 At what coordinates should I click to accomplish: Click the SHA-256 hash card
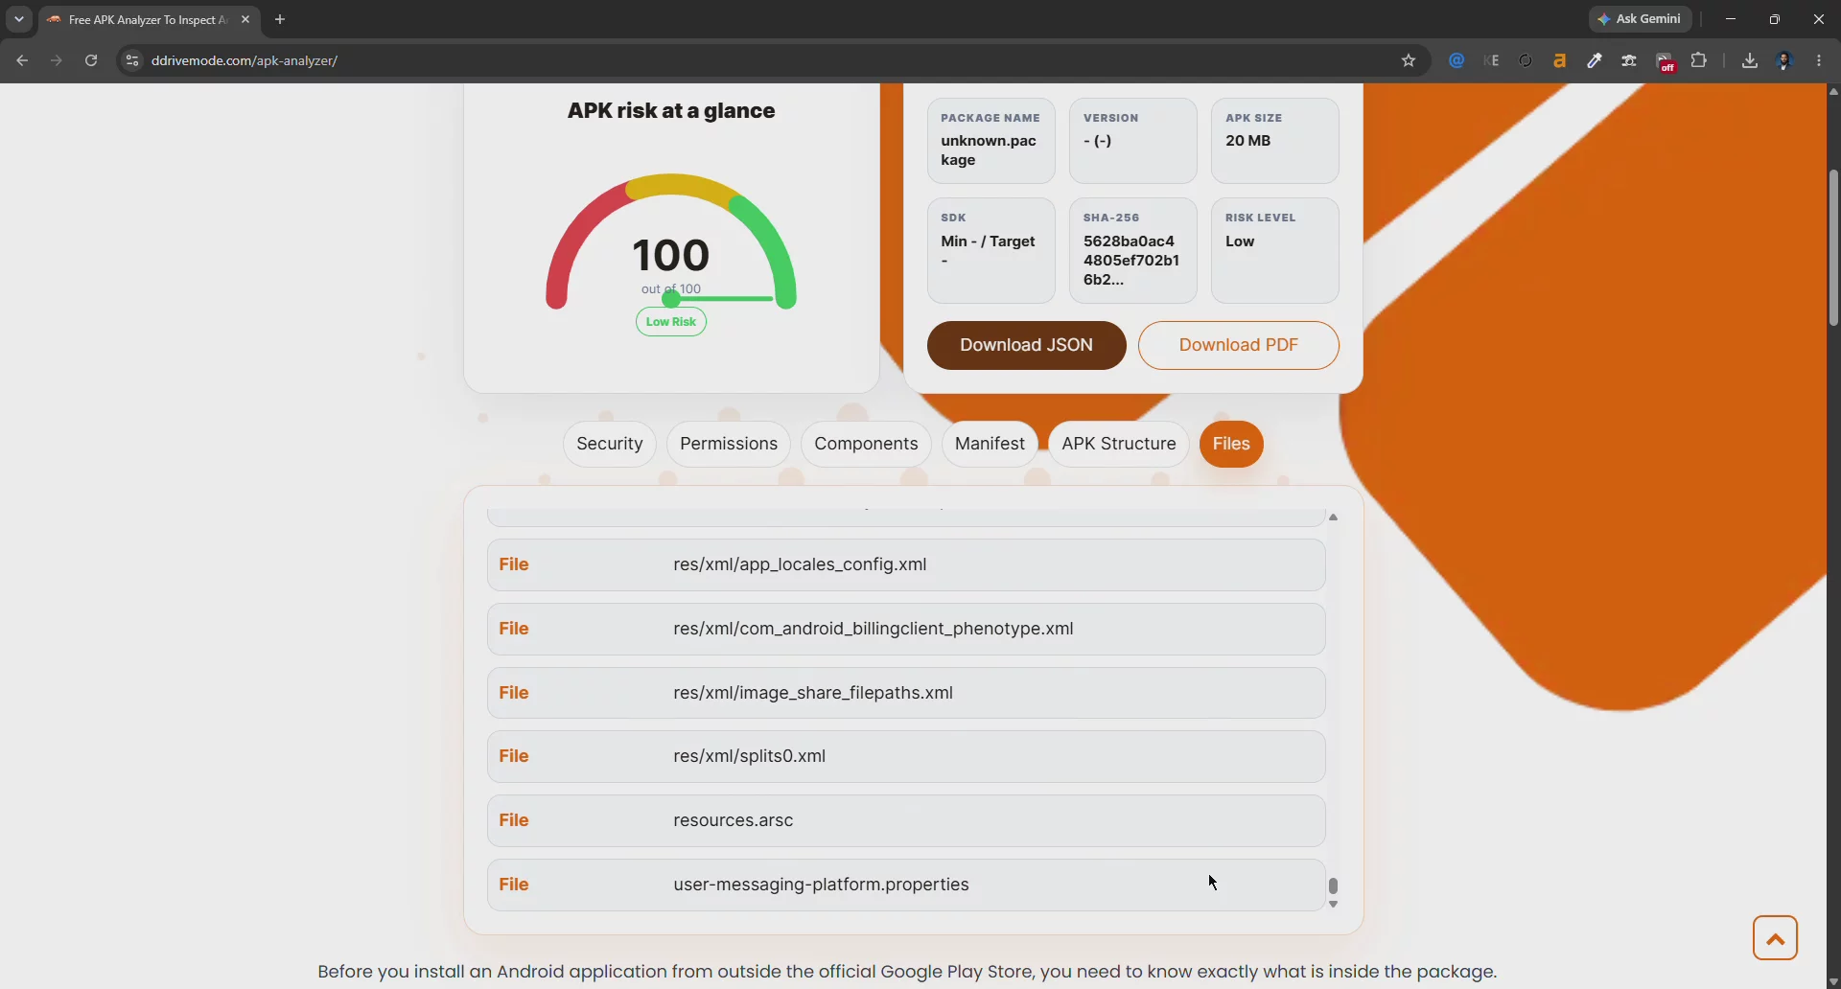(1132, 250)
